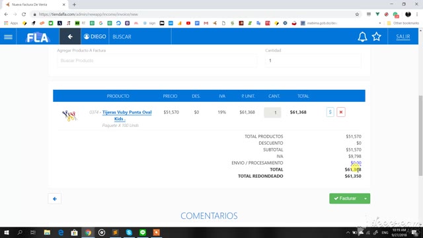Click the FLA logo
Screen dimensions: 423x238
[x=38, y=37]
